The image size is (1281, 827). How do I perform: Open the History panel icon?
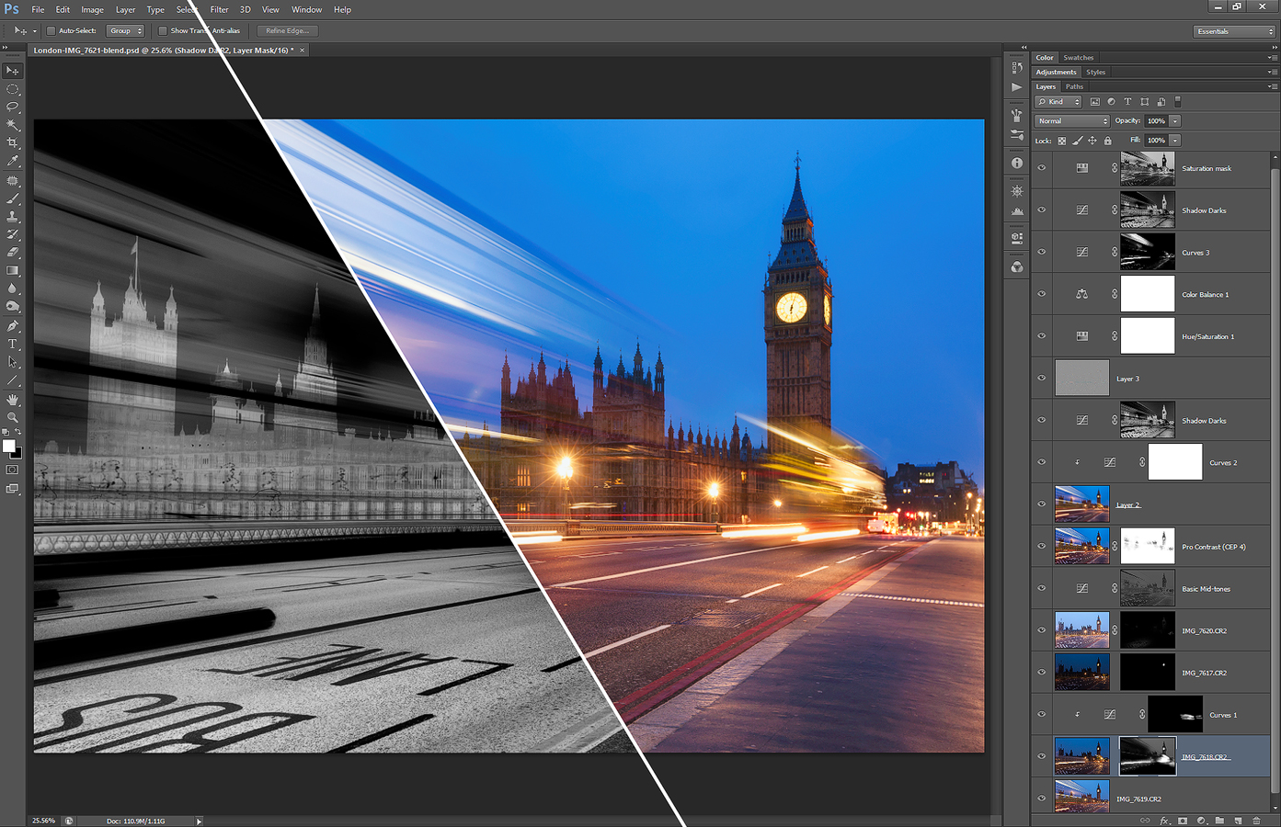(1016, 68)
